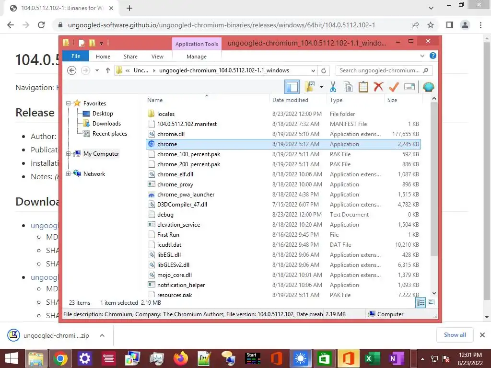Viewport: 491px width, 368px height.
Task: Click Chrome share page icon
Action: click(416, 25)
